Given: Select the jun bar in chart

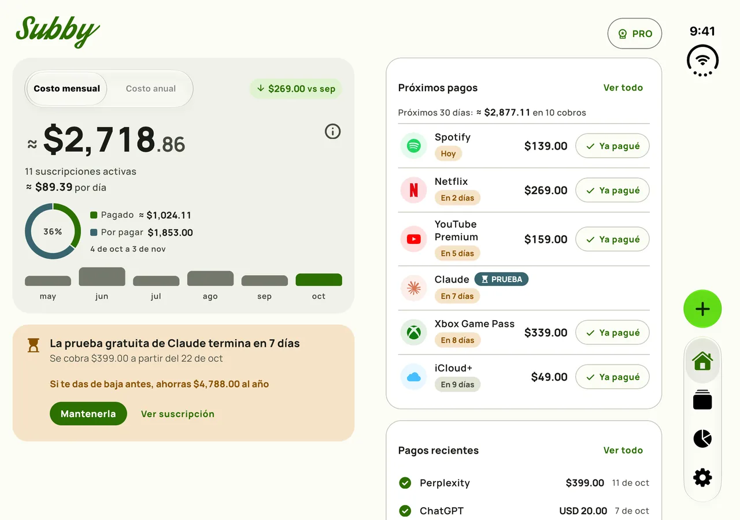Looking at the screenshot, I should point(102,277).
